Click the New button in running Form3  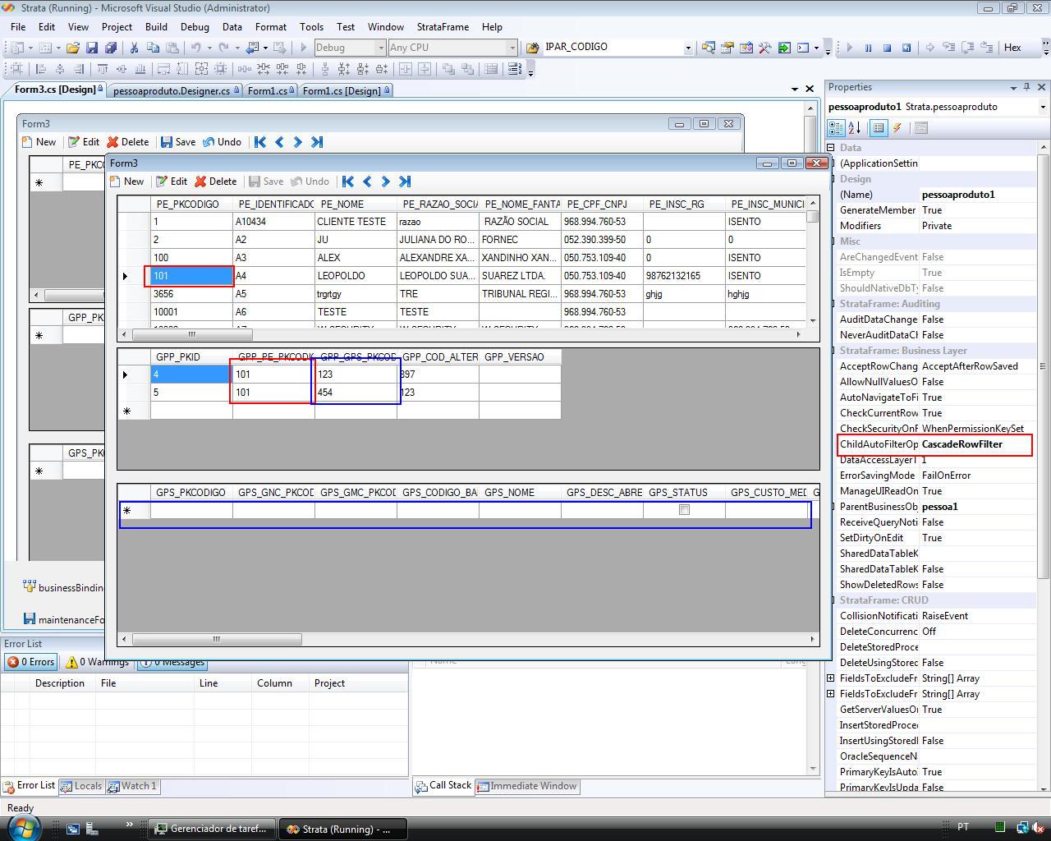(127, 182)
